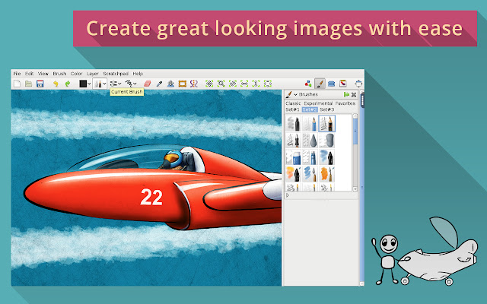The image size is (487, 304).
Task: Select the pan view tool
Action: (209, 84)
